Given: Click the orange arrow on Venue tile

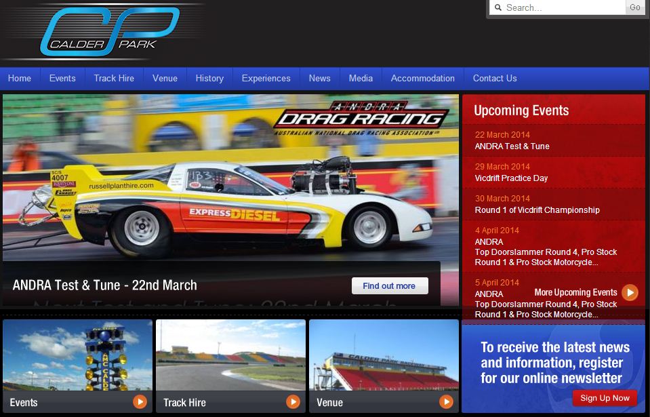Looking at the screenshot, I should click(446, 401).
